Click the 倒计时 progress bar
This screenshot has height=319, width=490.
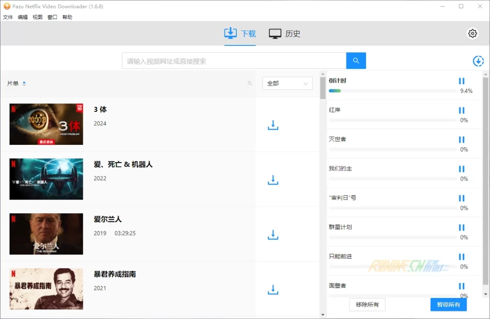point(392,91)
